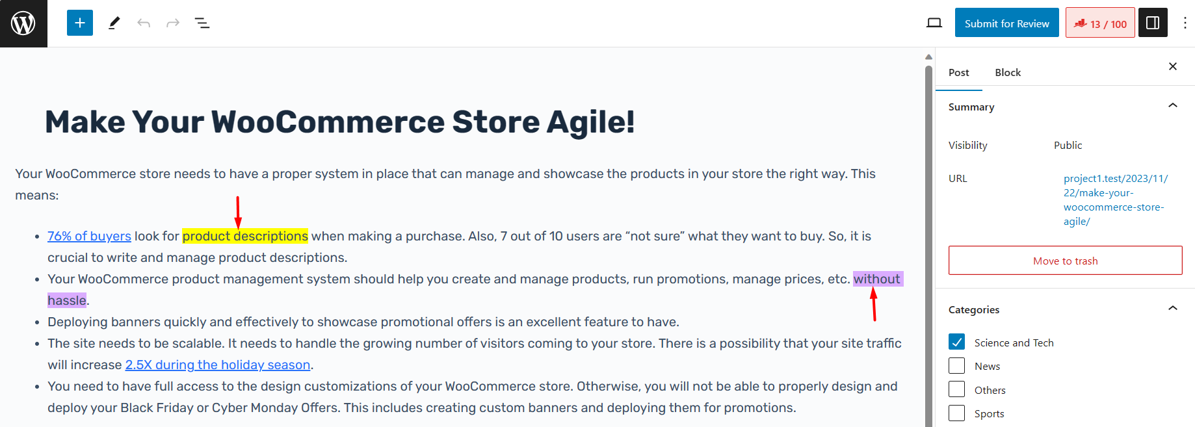The height and width of the screenshot is (427, 1195).
Task: Collapse the Summary panel
Action: 1173,106
